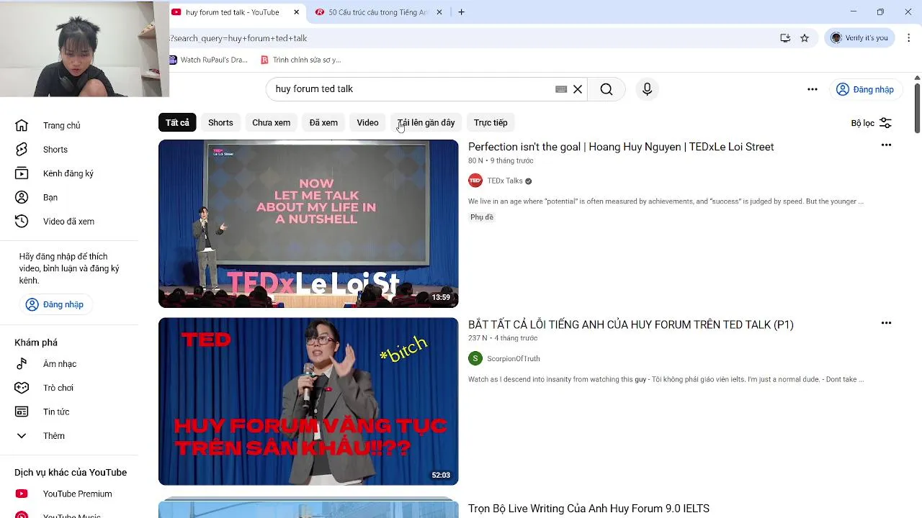Viewport: 922px width, 518px height.
Task: Open TEDx Talks channel avatar
Action: [x=475, y=181]
